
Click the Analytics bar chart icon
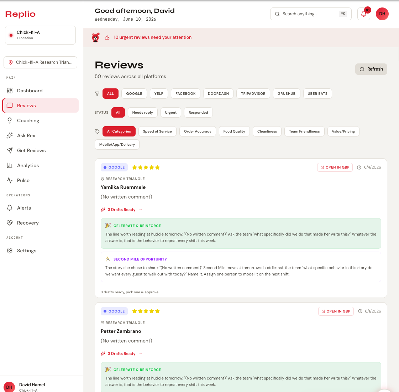tap(10, 166)
